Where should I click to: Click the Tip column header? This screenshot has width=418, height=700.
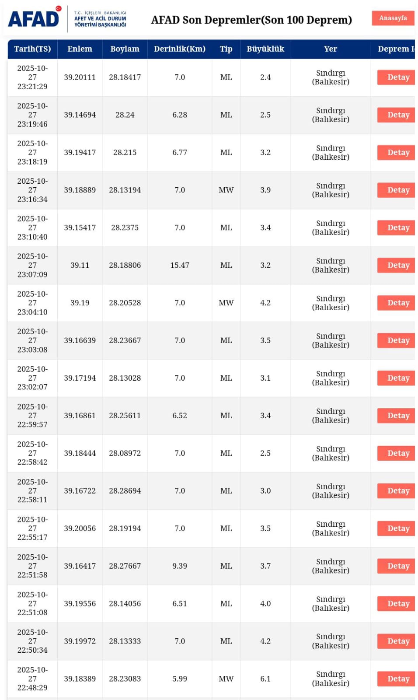(x=226, y=49)
